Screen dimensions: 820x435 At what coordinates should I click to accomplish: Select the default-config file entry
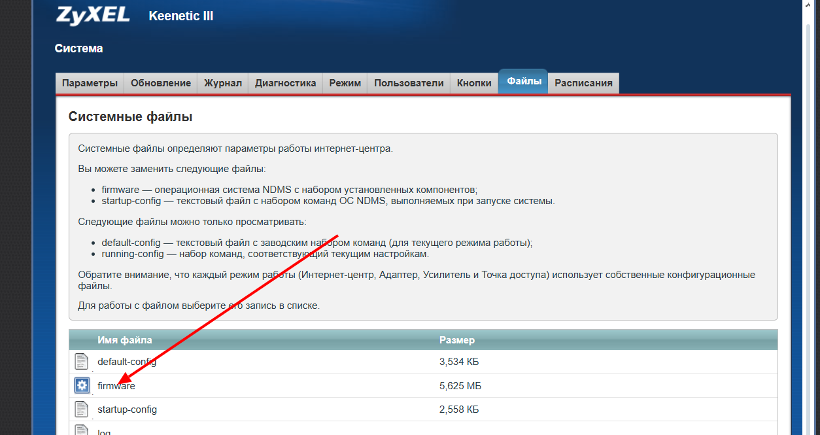(423, 362)
